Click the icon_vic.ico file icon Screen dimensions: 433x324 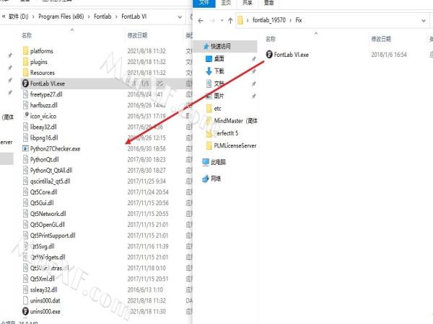(26, 115)
